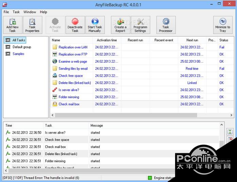237x182 pixels.
Task: Click the folder icon of Delete files (linked task)
Action: click(55, 83)
